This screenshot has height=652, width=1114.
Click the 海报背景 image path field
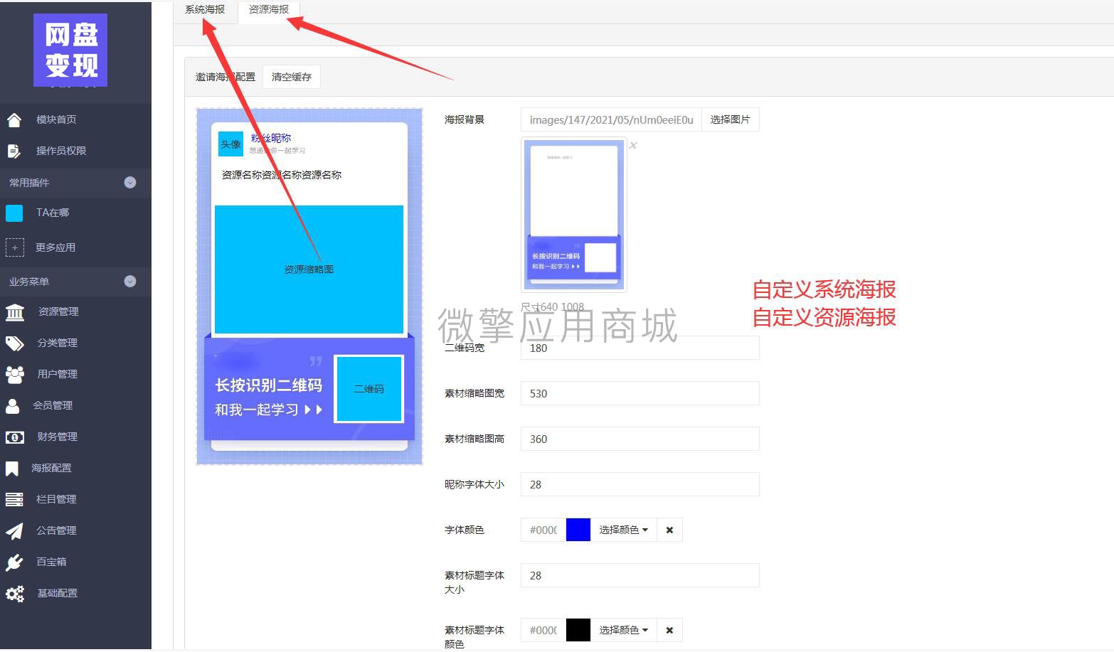click(x=611, y=119)
